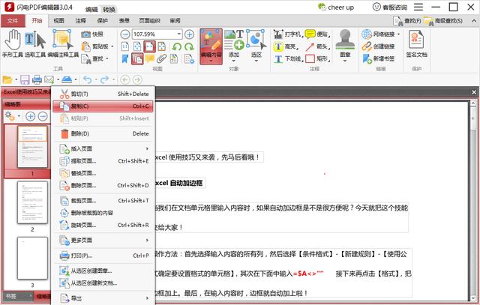
Task: Toggle the fit page view button
Action: coord(137,46)
